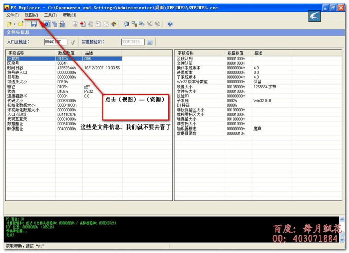Click the icon beside real checksum field
The height and width of the screenshot is (253, 349).
tap(150, 42)
